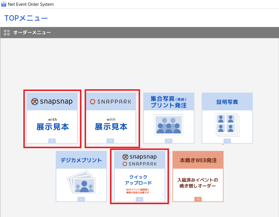Select the ID photo sheet illustration under 証明写真
The height and width of the screenshot is (217, 279).
pos(227,125)
